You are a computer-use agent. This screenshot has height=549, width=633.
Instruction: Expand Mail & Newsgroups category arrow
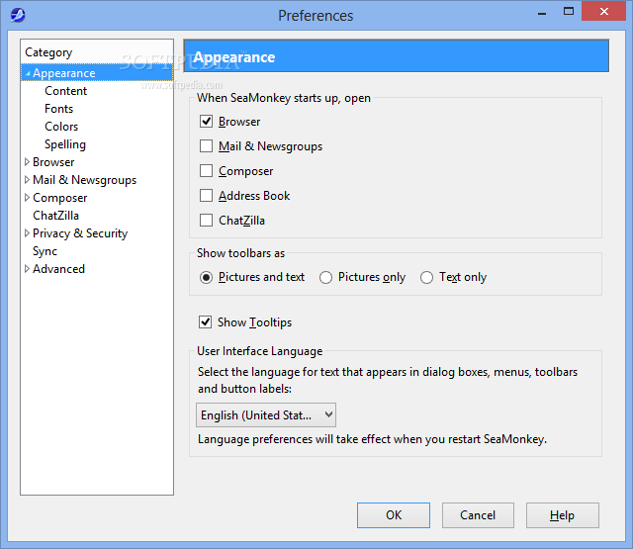[27, 180]
